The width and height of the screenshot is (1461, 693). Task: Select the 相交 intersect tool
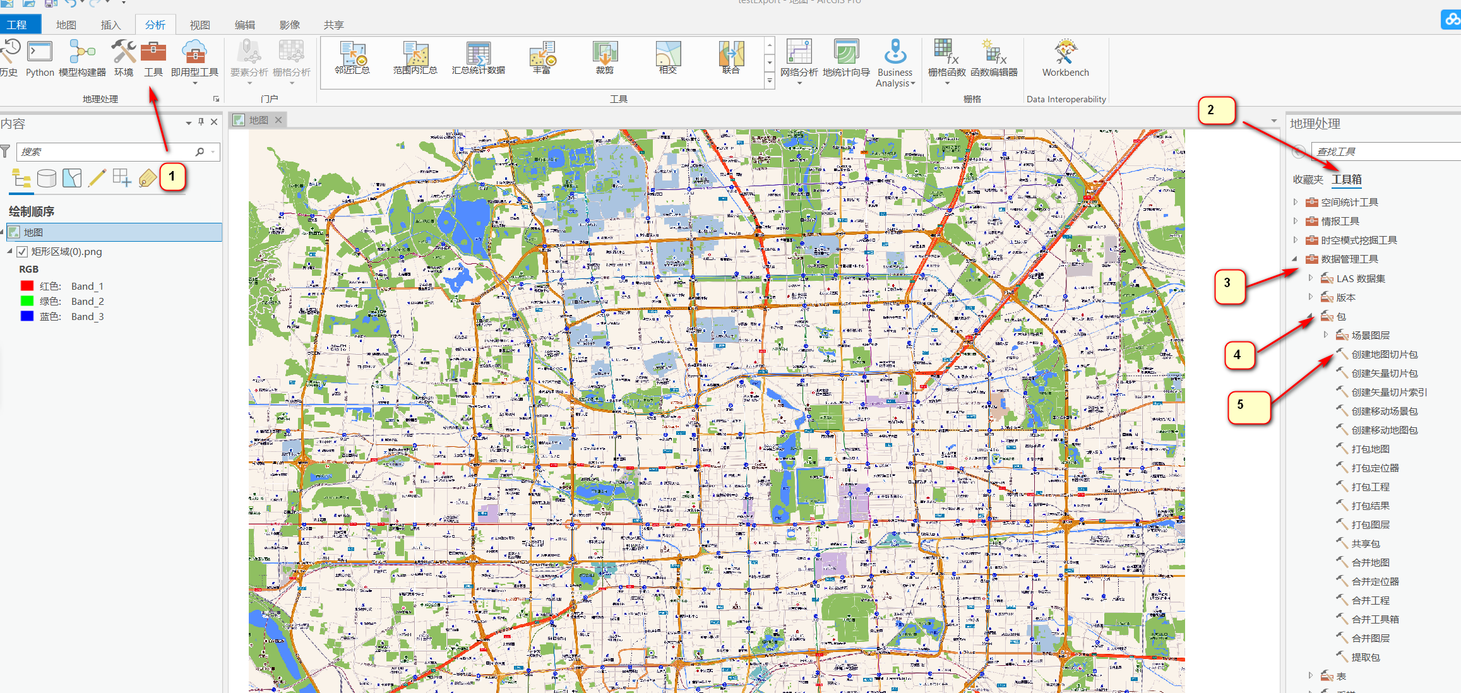coord(668,60)
